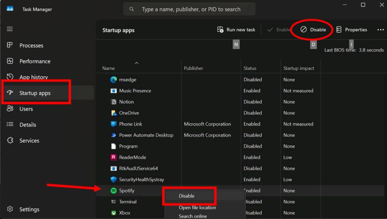Select Startup apps in the sidebar
This screenshot has height=219, width=387.
coord(34,93)
